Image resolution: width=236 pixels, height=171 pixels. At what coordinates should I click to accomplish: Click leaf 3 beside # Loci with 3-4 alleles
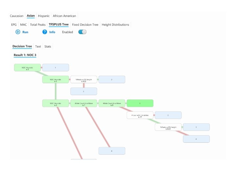coord(168,115)
